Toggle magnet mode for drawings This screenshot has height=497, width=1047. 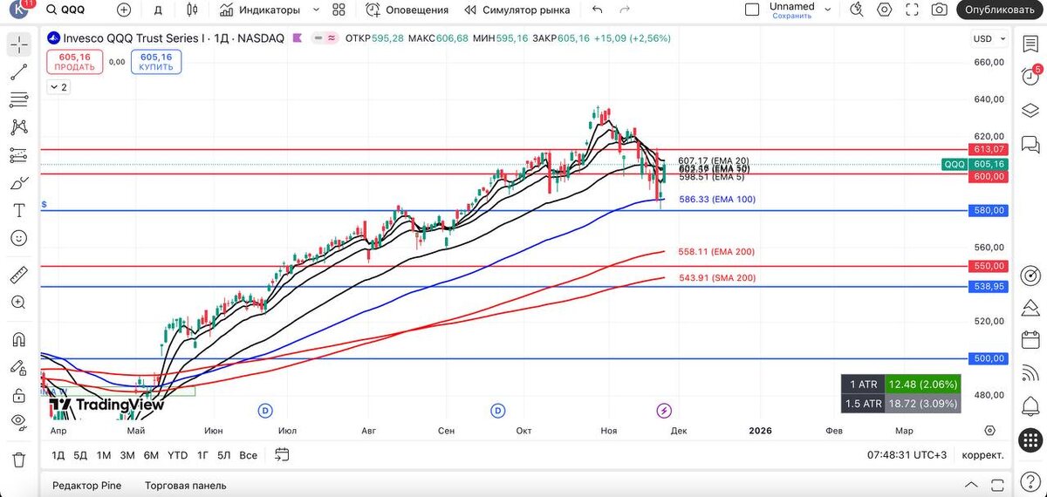(18, 340)
